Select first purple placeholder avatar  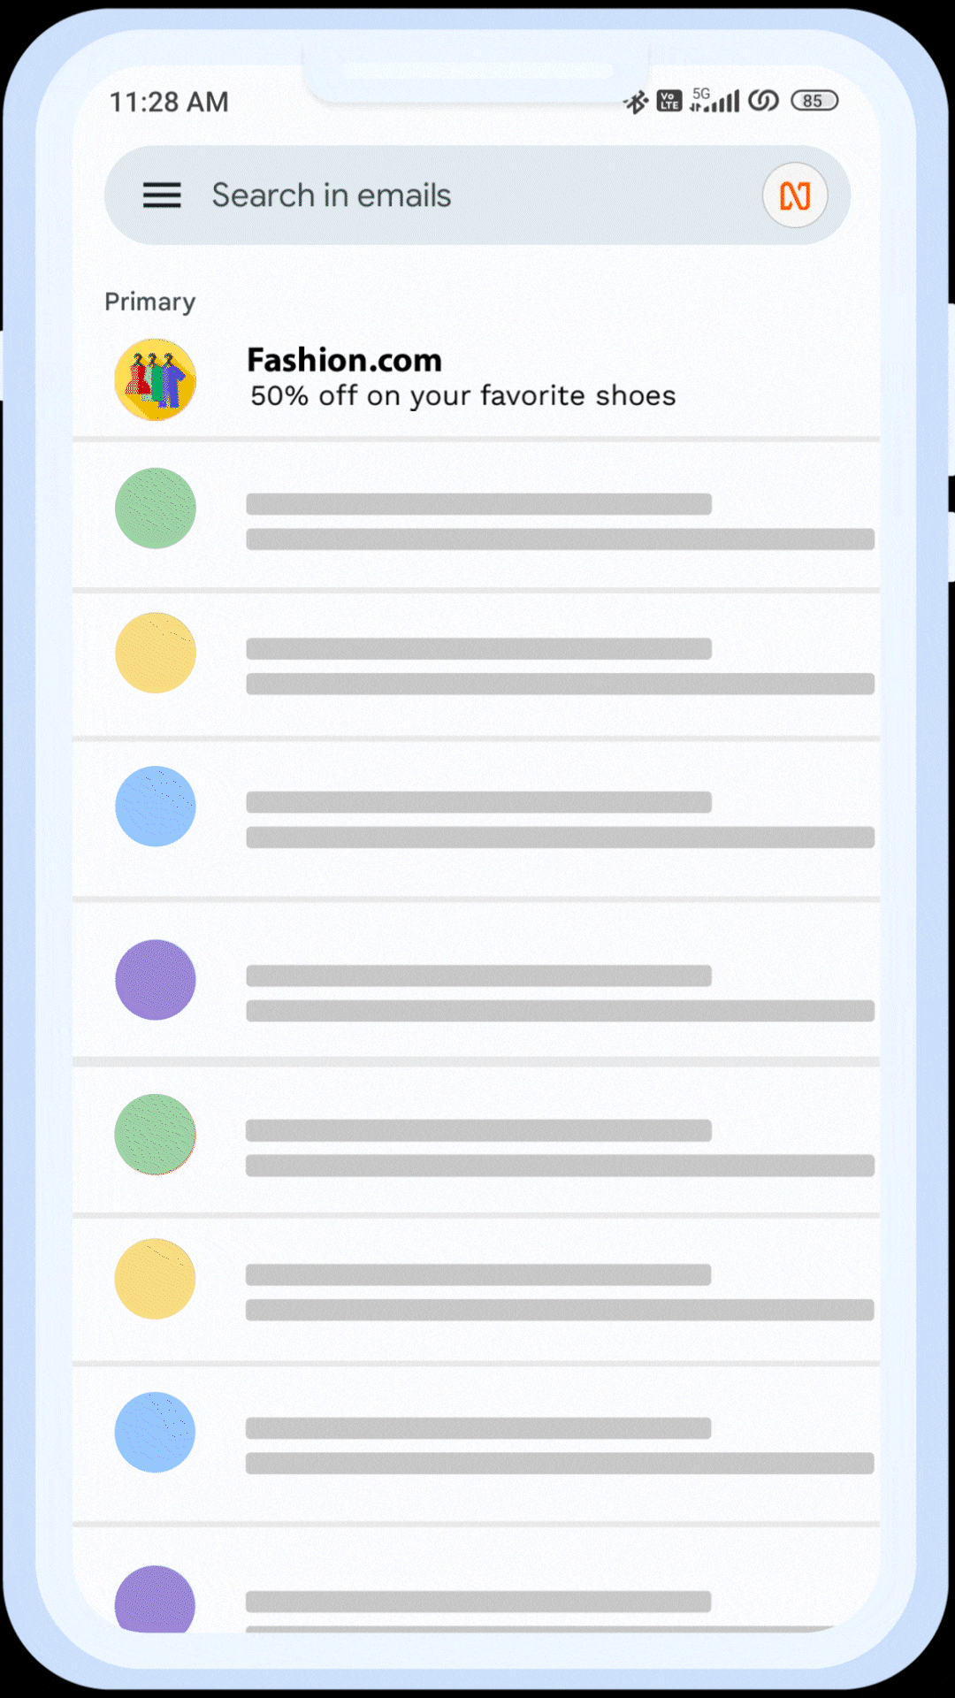click(156, 980)
